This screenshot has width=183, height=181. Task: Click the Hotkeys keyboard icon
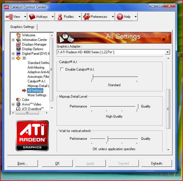pos(32,17)
